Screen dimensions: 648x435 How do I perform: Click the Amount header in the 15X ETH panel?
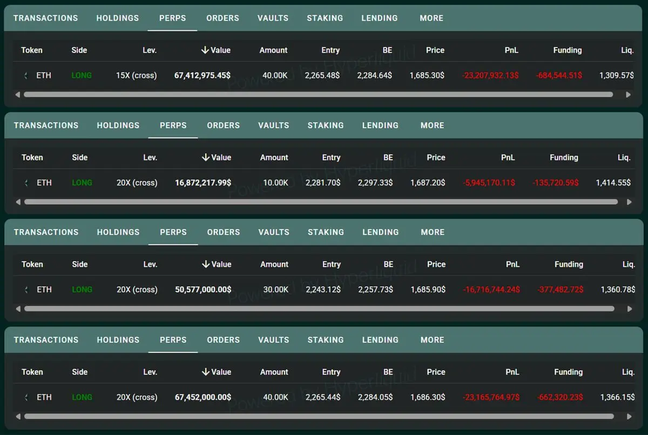274,50
